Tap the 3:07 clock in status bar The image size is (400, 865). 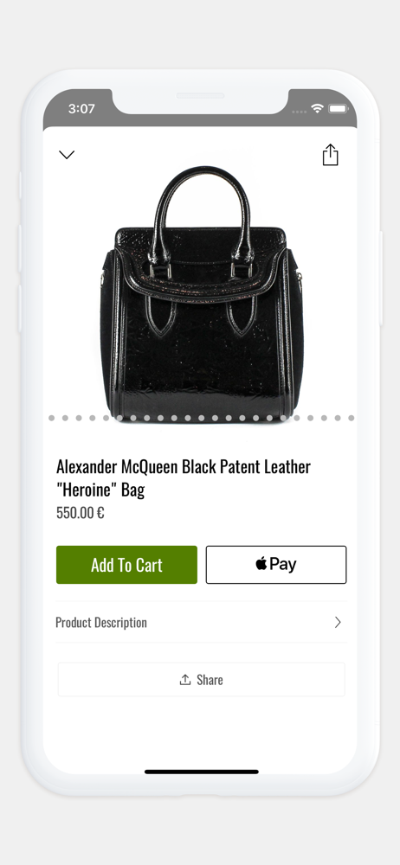pyautogui.click(x=81, y=109)
